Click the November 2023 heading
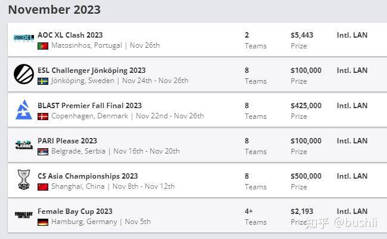Image resolution: width=387 pixels, height=239 pixels. coord(54,10)
